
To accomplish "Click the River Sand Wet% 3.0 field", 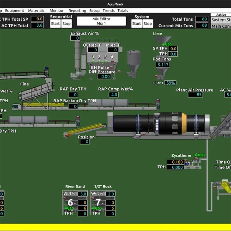I will (x=83, y=194).
